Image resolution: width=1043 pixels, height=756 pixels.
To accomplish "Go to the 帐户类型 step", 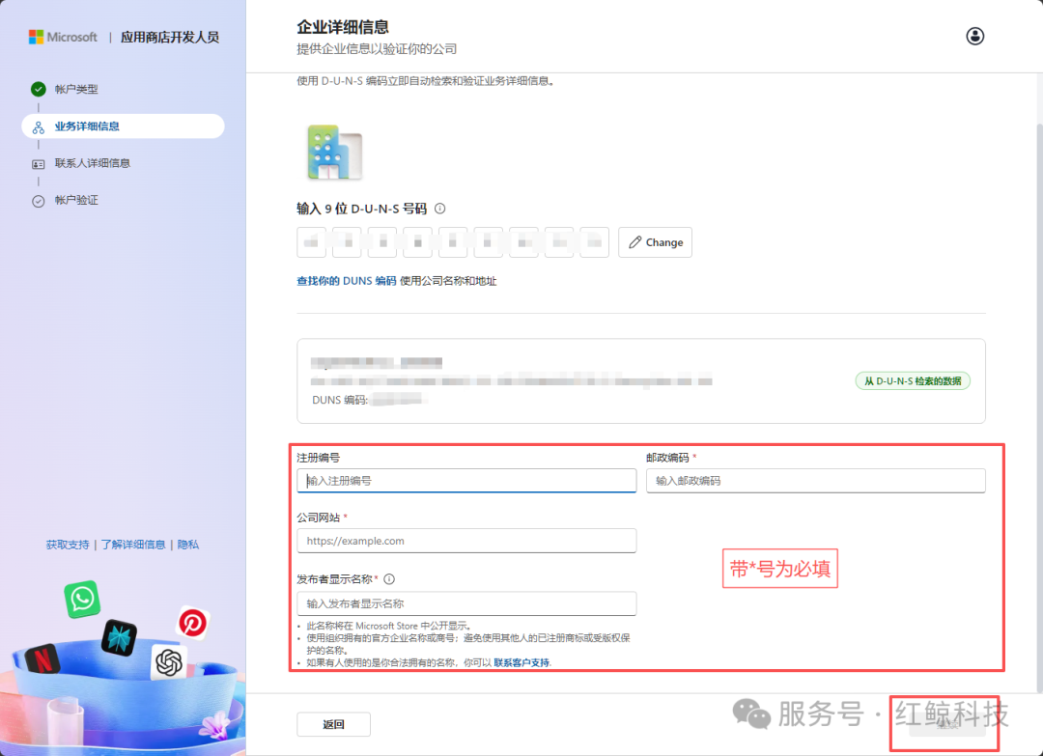I will coord(76,89).
